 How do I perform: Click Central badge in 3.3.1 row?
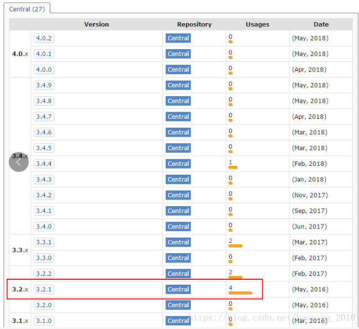point(178,242)
